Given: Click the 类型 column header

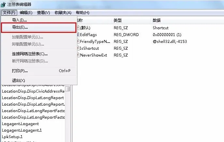Looking at the screenshot, I should point(118,20).
